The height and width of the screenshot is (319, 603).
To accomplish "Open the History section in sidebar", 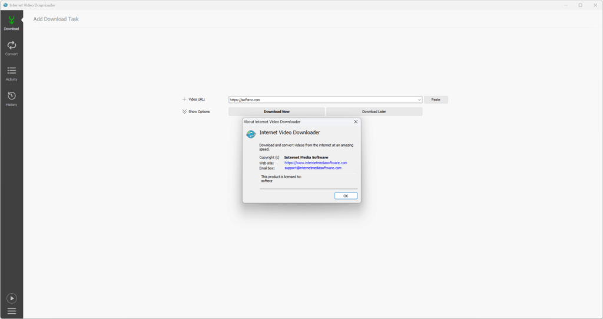I will tap(12, 99).
